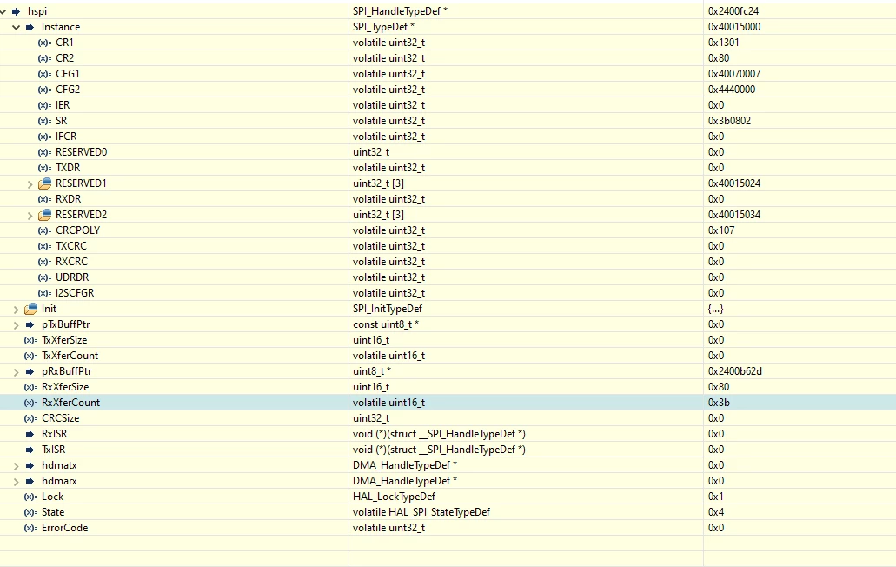Click the RxISR function pointer icon
The width and height of the screenshot is (896, 567).
click(30, 435)
